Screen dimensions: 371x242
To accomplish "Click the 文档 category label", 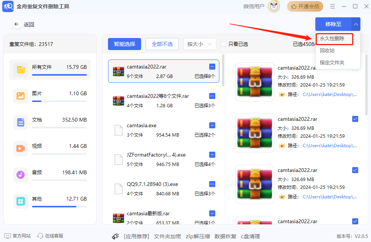I will point(37,120).
